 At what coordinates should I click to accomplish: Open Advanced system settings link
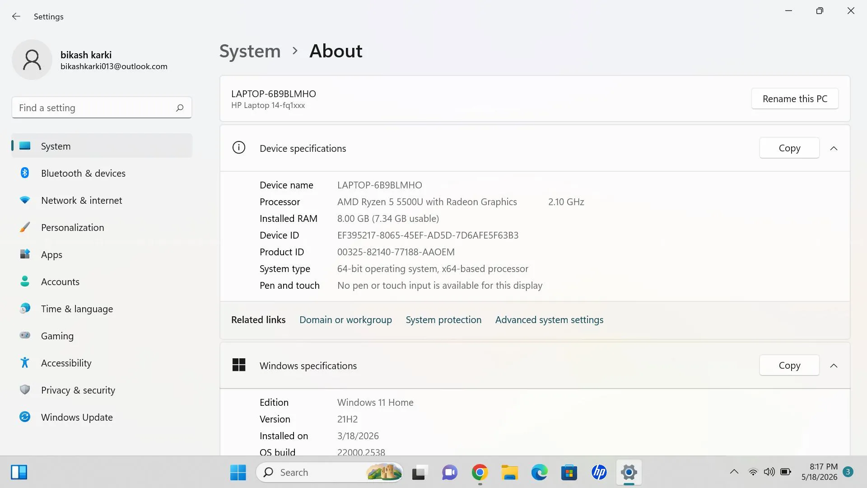[x=549, y=320]
